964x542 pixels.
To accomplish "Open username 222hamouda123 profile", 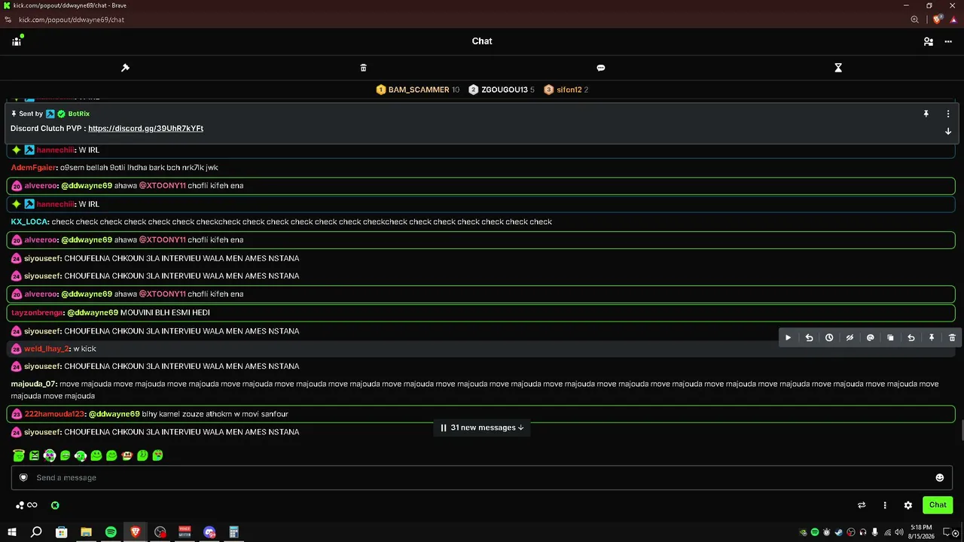I will (54, 414).
